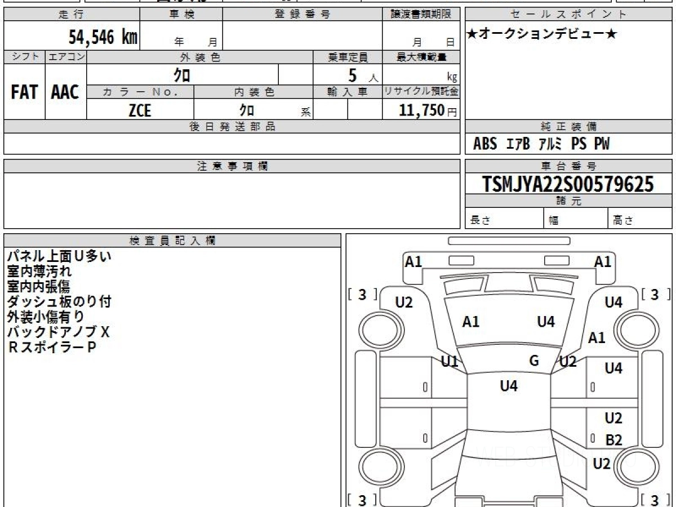The image size is (676, 507).
Task: Click the 走行 column header
Action: point(71,15)
